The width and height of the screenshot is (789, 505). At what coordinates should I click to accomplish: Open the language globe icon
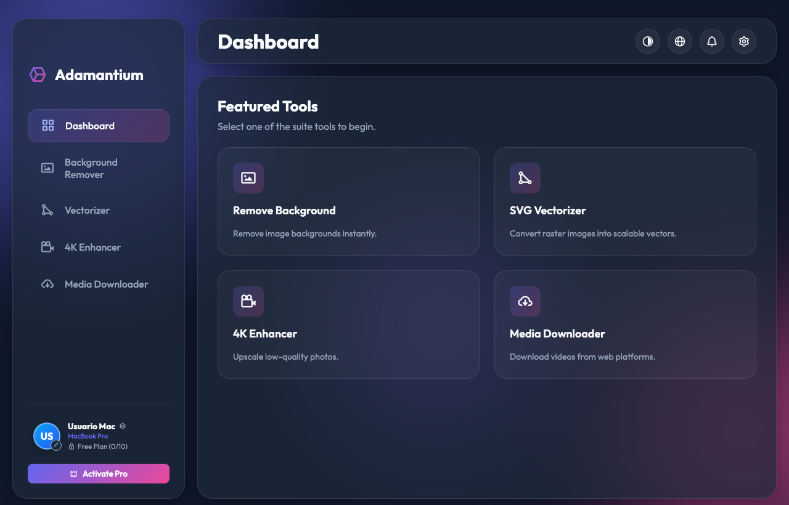(680, 41)
